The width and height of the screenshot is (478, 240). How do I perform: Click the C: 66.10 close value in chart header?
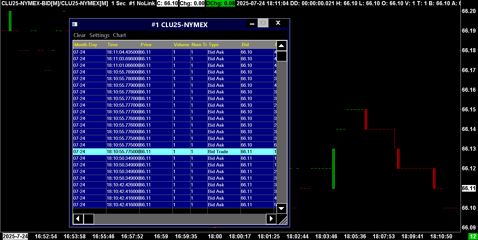(x=168, y=3)
